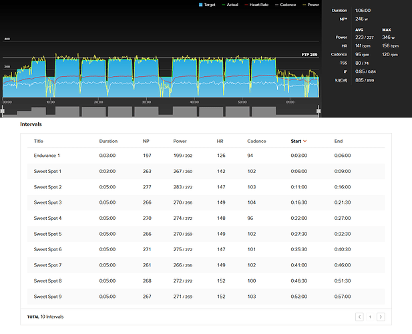Toggle the Cadence legend series
412x334 pixels.
[x=285, y=5]
